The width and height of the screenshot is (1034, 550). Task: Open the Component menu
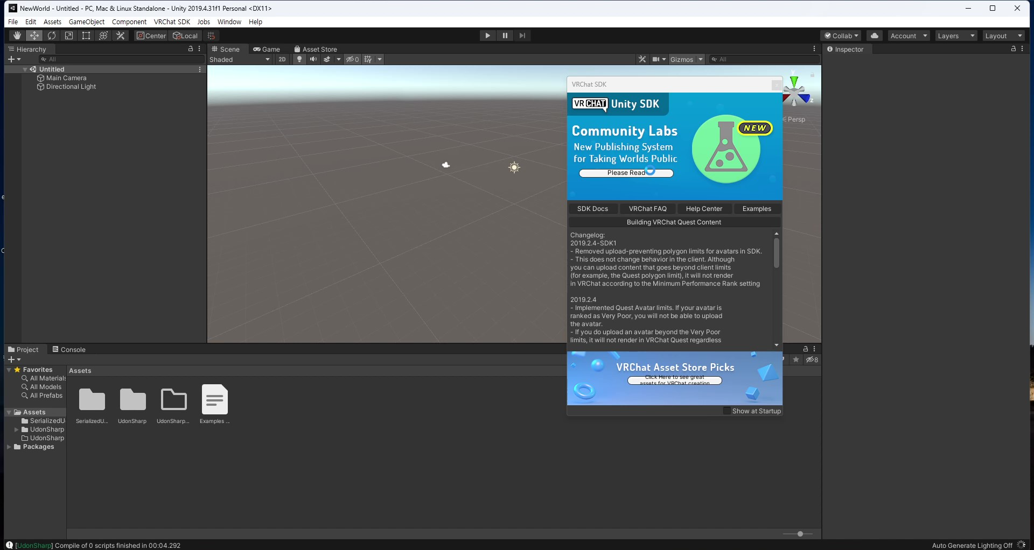coord(129,22)
